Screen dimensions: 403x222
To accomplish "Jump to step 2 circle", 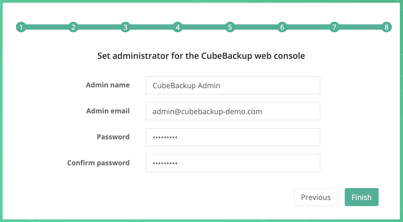I will pyautogui.click(x=73, y=27).
